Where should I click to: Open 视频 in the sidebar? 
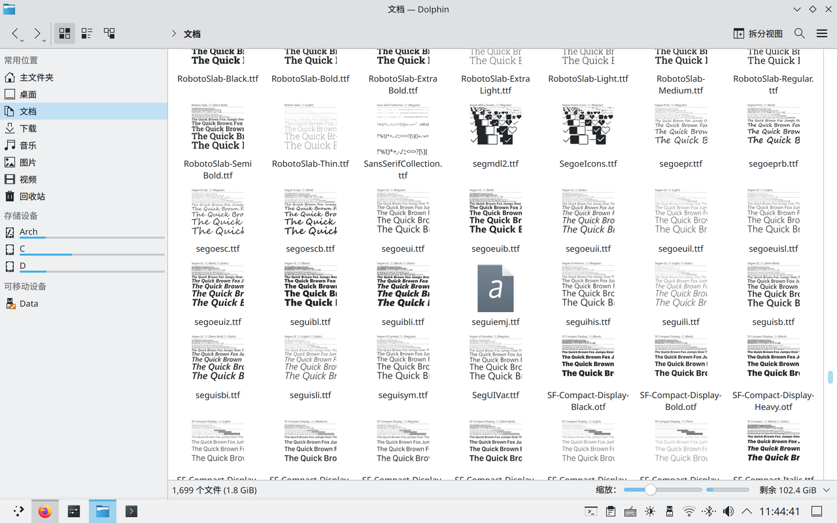[84, 179]
